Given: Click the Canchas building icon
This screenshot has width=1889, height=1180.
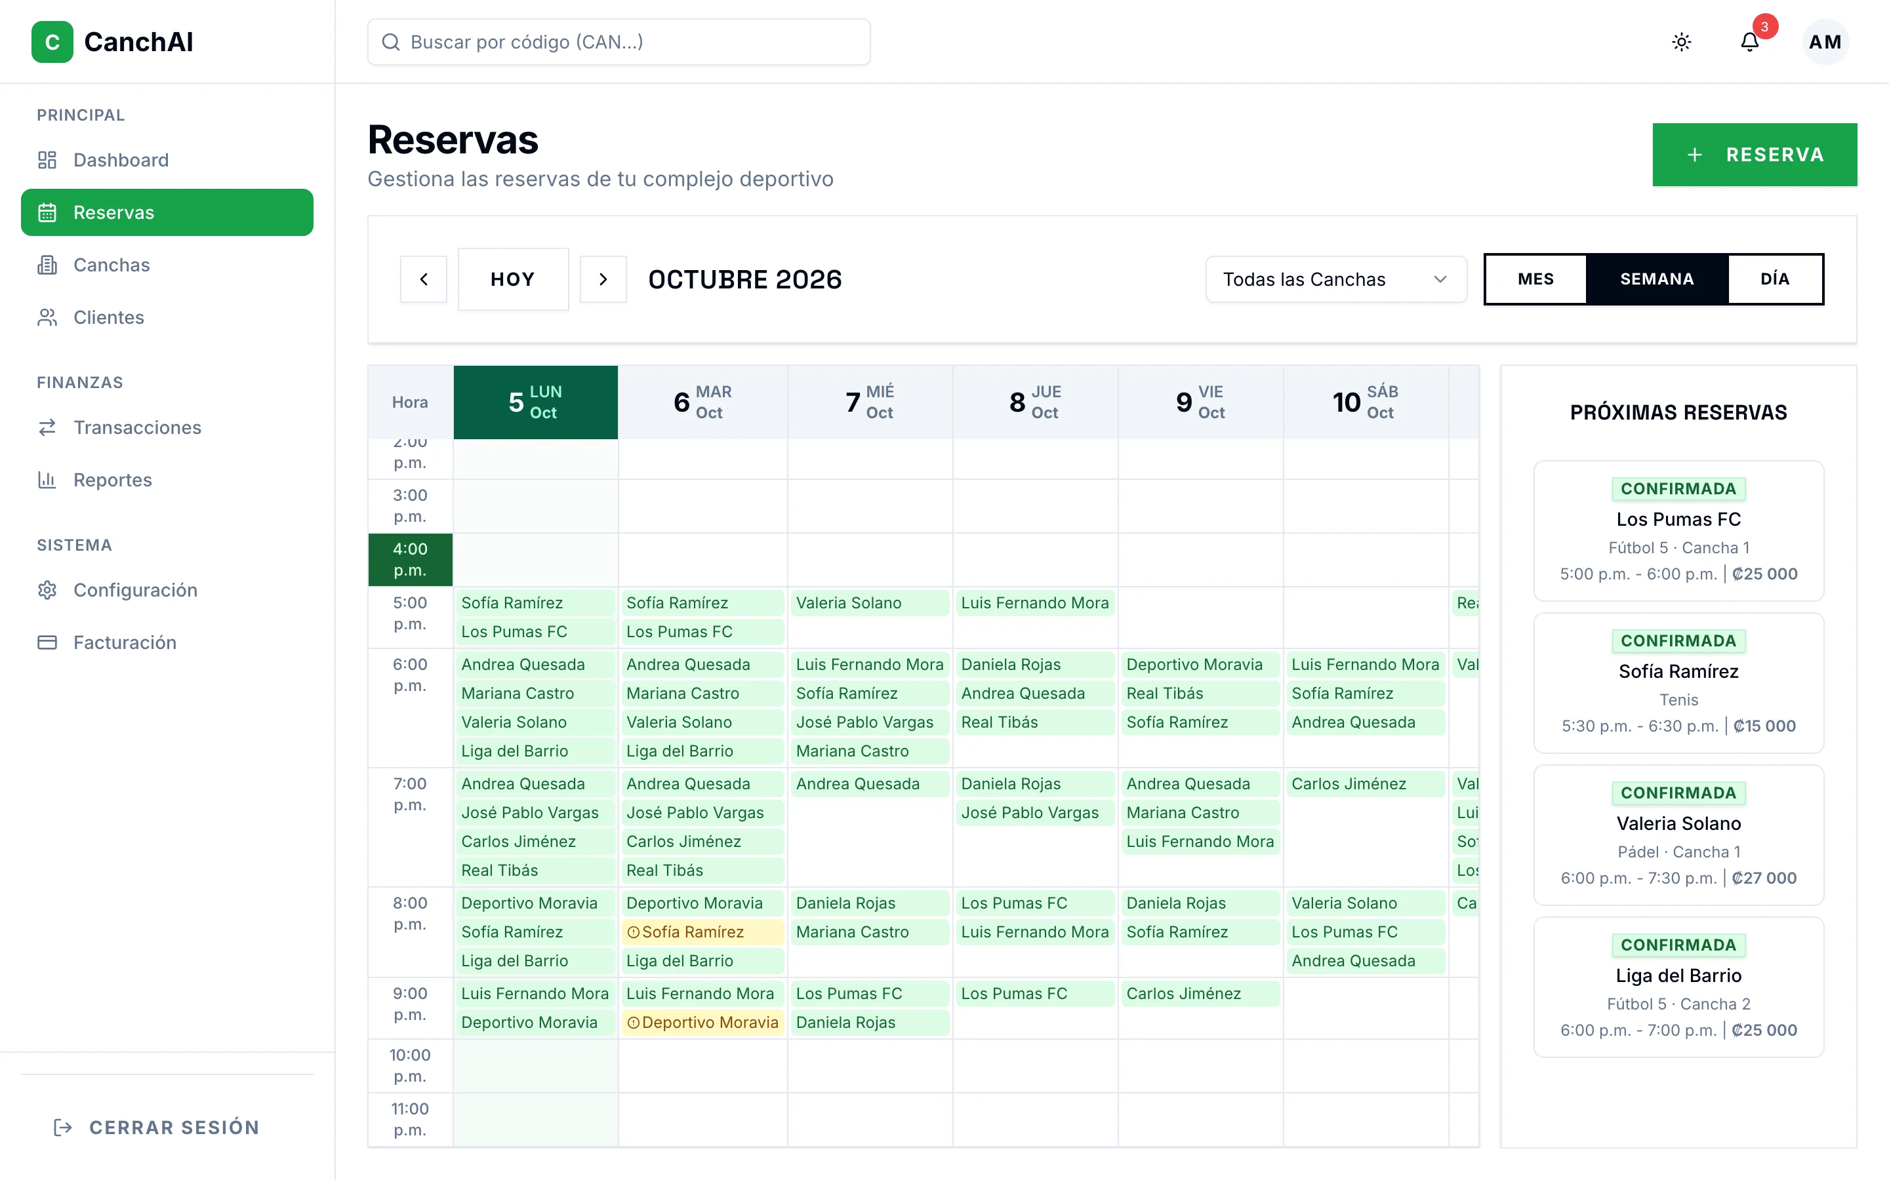Looking at the screenshot, I should click(x=48, y=265).
